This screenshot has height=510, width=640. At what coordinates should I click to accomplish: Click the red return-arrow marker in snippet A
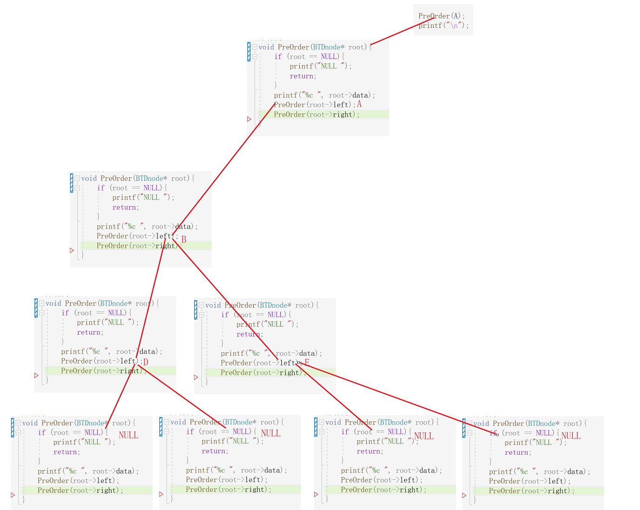[249, 119]
